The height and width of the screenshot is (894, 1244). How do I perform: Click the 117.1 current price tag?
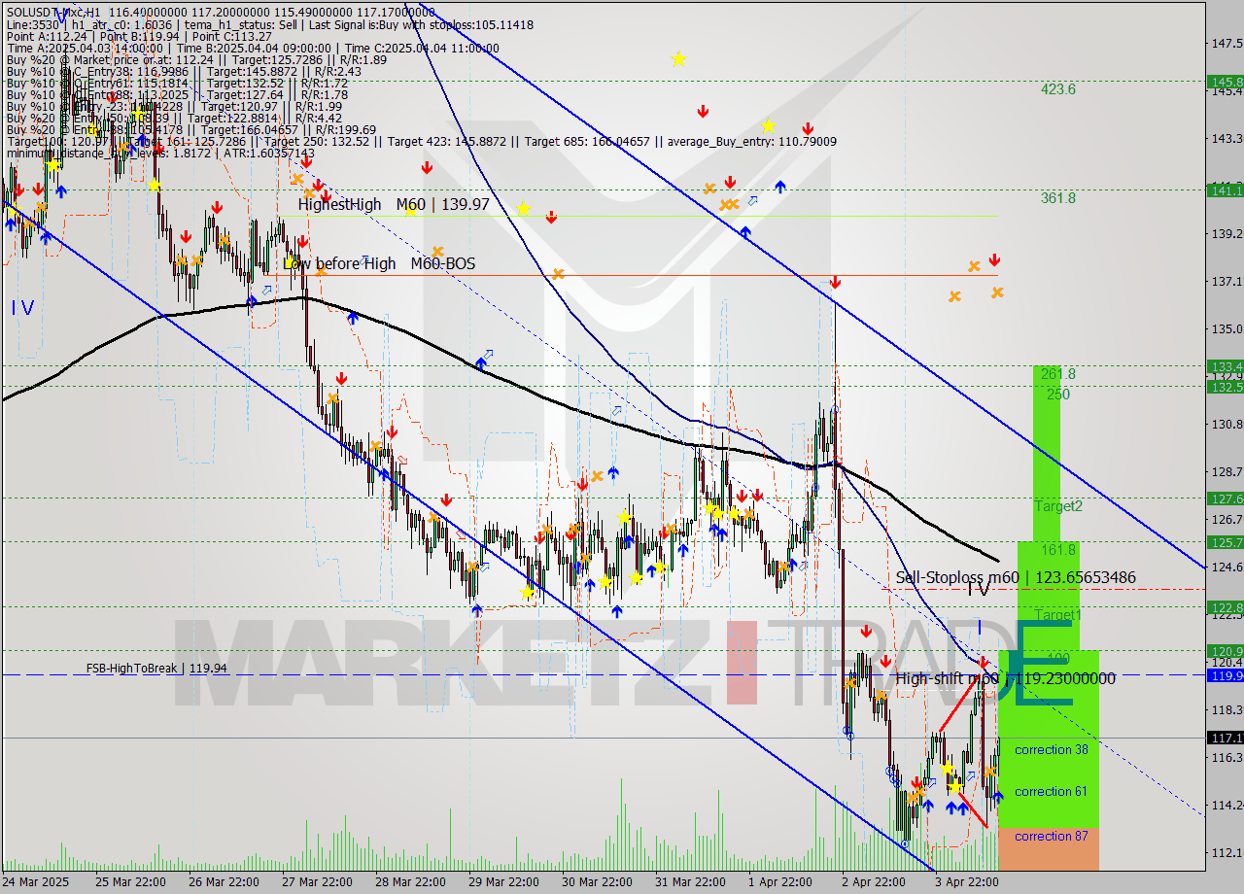[x=1225, y=738]
